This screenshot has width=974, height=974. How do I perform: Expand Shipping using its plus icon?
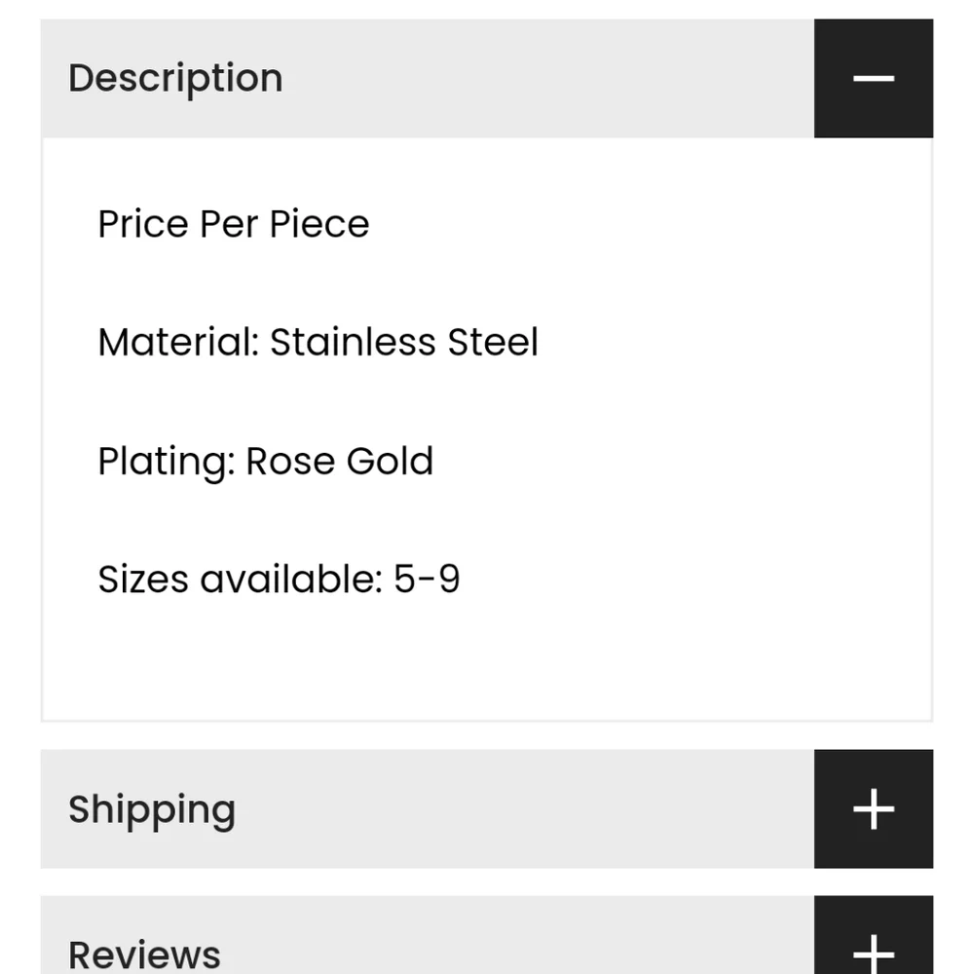point(873,809)
